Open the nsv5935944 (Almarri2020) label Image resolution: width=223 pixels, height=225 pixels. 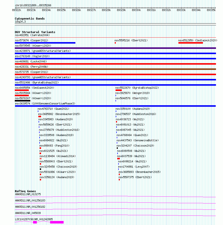pos(33,93)
